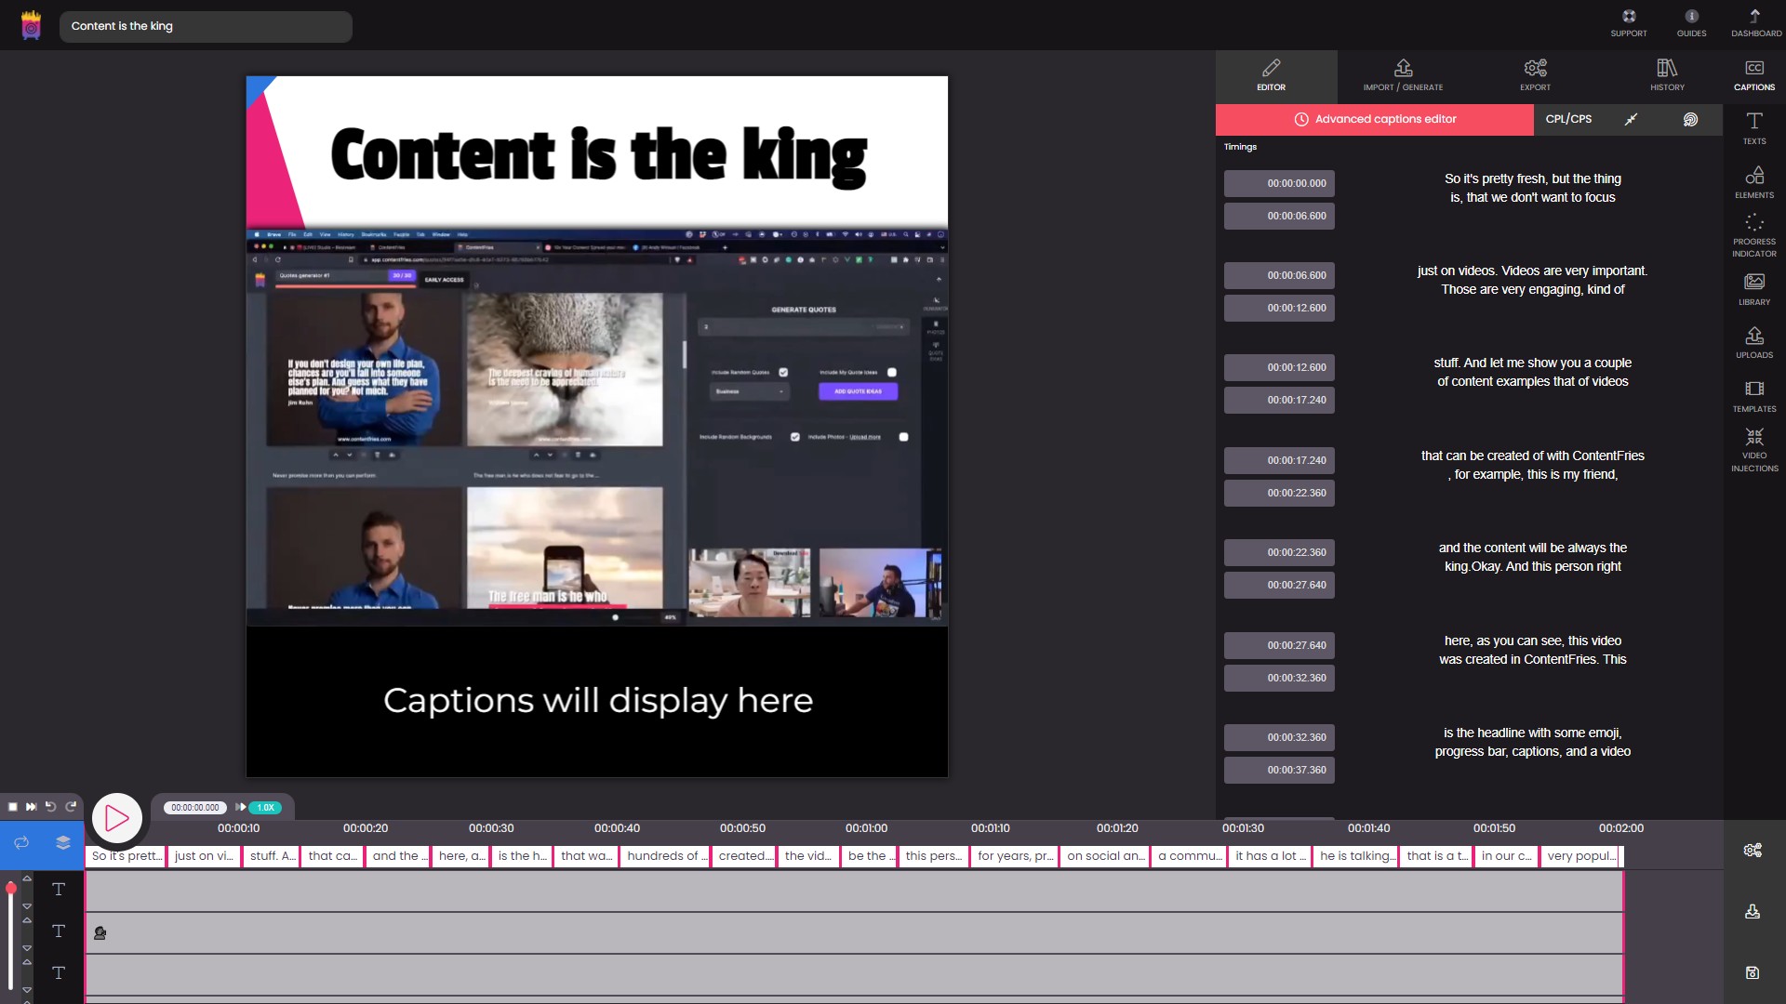
Task: Open the Advanced captions editor
Action: click(1374, 119)
